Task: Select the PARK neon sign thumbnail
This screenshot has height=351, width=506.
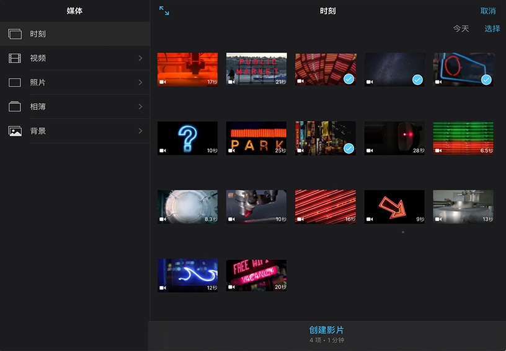Action: 256,138
